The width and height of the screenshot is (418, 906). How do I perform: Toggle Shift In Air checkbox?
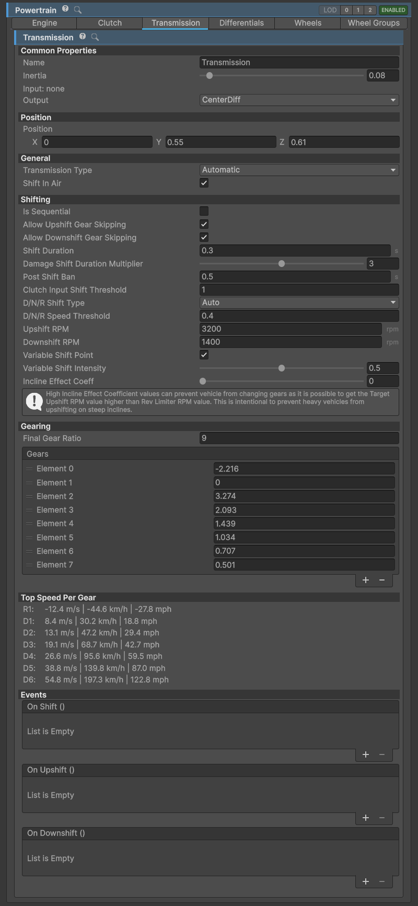coord(204,183)
